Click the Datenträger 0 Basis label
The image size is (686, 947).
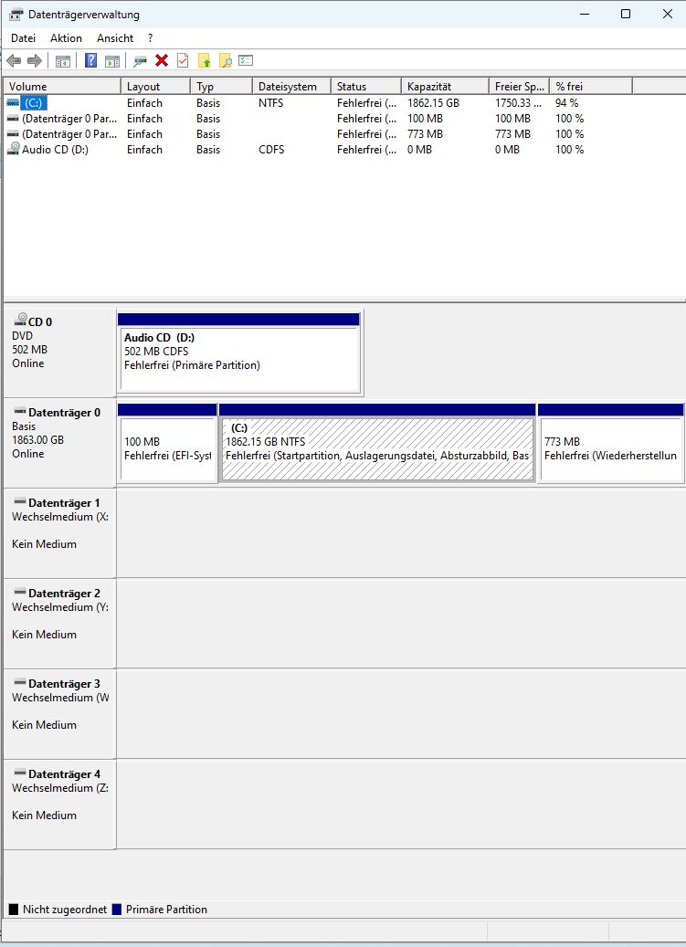(59, 442)
